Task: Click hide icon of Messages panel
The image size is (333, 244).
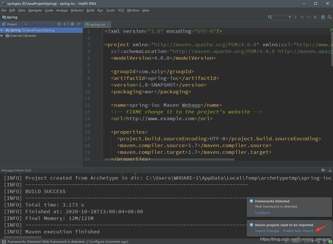Action: pos(330,170)
